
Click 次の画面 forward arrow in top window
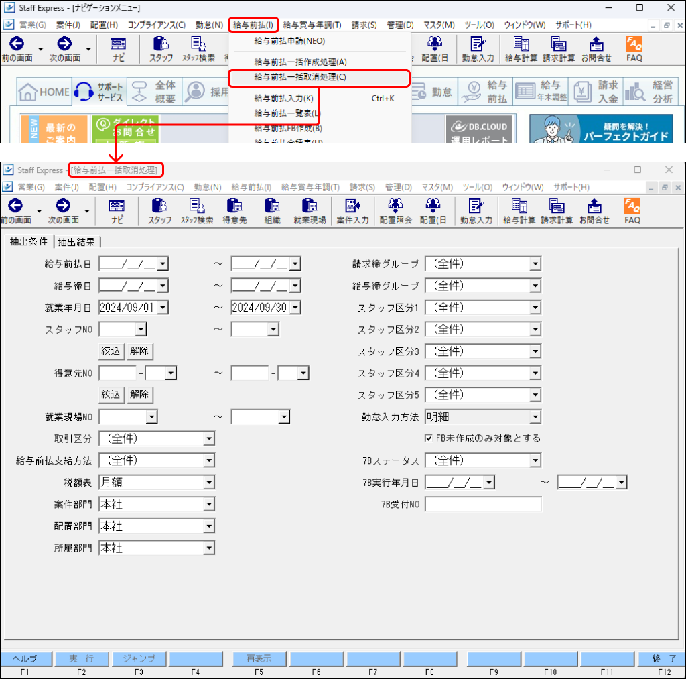65,49
